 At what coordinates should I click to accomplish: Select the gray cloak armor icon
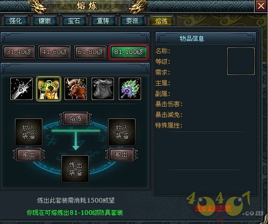coord(103,89)
